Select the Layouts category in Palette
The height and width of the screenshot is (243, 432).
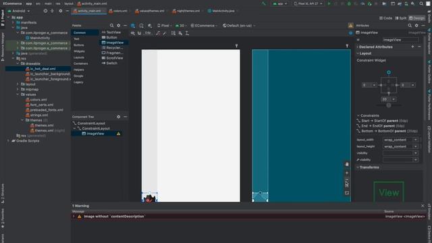(79, 57)
